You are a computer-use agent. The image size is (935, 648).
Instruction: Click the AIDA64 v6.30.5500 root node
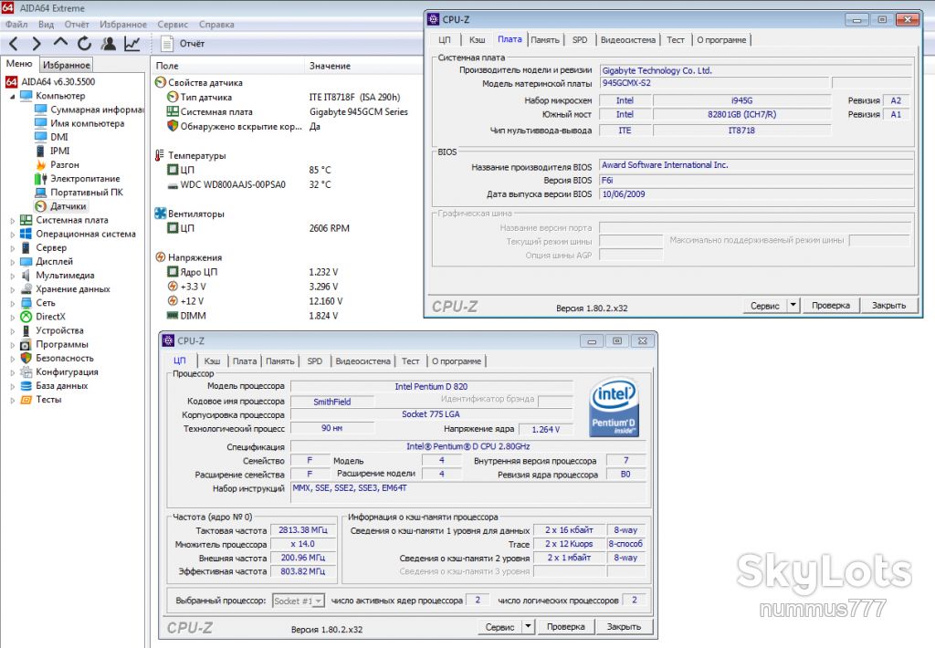coord(50,81)
